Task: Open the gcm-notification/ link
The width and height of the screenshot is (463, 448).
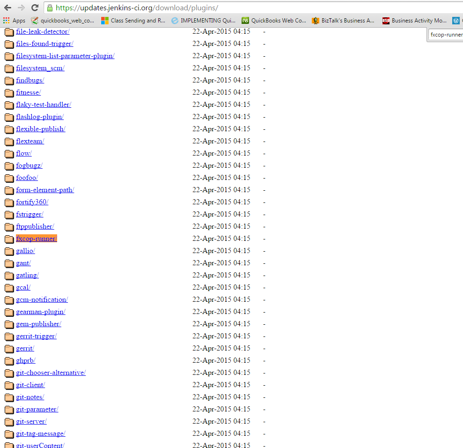Action: (x=42, y=299)
